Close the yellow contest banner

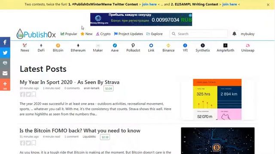click(268, 5)
